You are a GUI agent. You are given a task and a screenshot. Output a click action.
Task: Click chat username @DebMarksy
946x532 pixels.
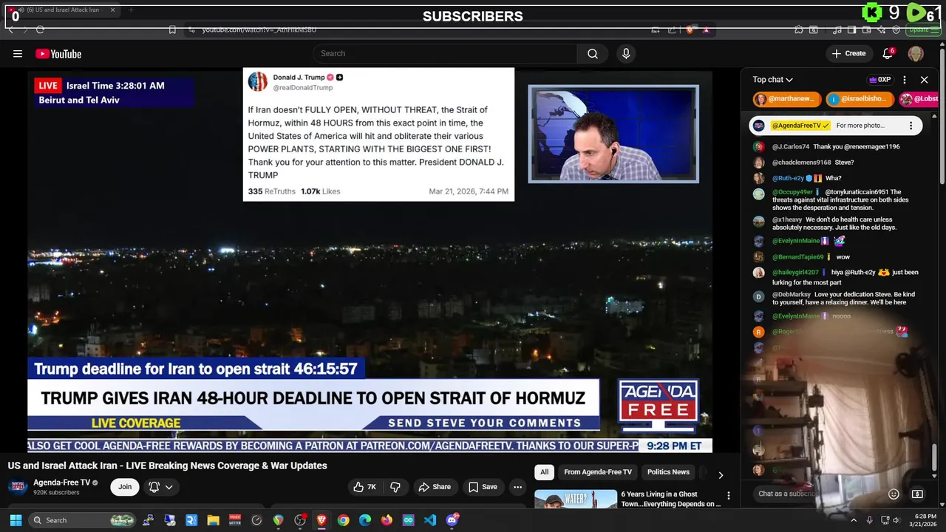point(792,294)
